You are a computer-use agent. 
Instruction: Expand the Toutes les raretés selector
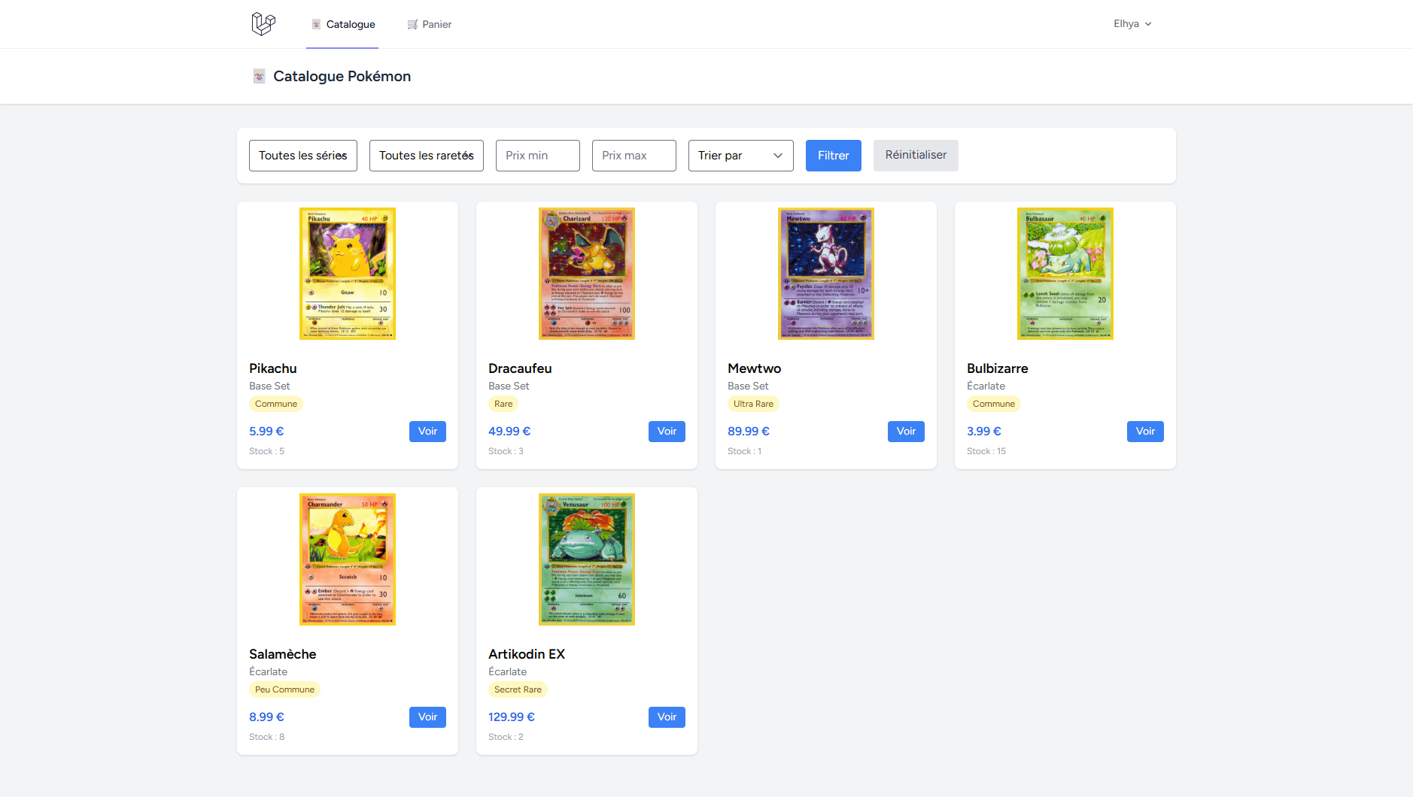point(426,156)
